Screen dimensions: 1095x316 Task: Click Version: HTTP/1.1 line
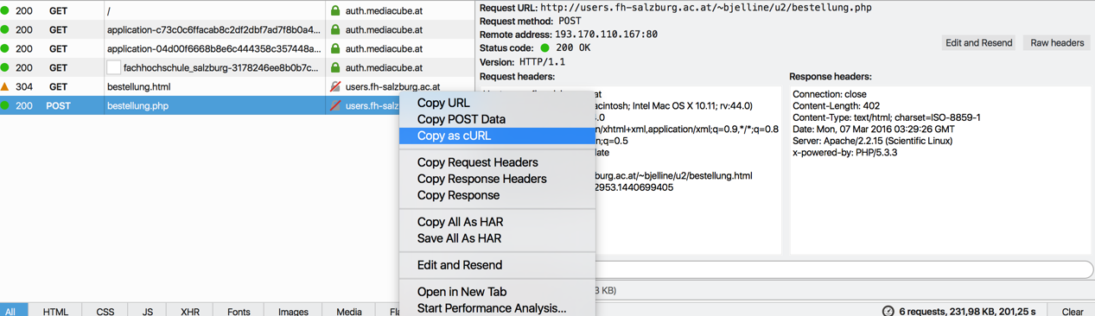(522, 62)
